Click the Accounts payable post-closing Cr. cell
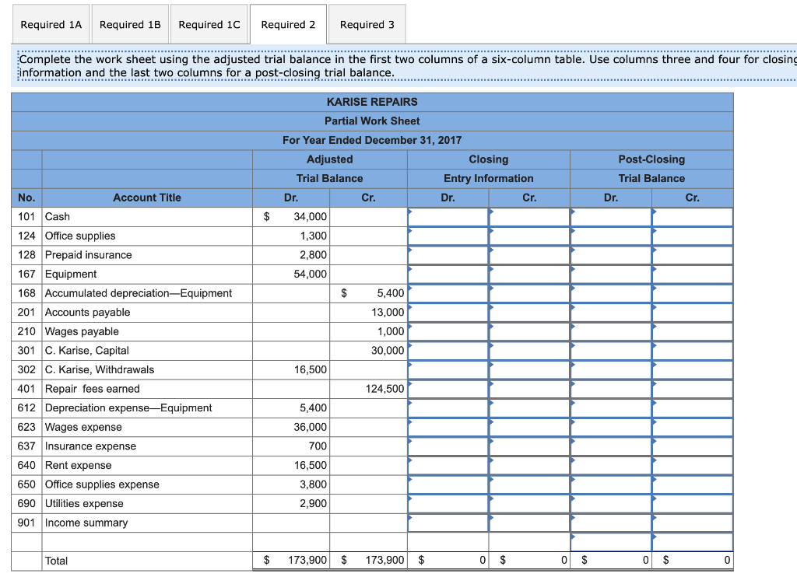The width and height of the screenshot is (797, 577). coord(691,312)
